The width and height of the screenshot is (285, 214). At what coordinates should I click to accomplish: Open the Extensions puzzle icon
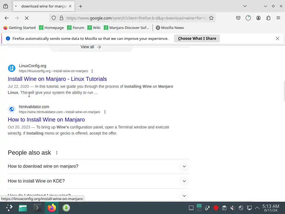268,18
